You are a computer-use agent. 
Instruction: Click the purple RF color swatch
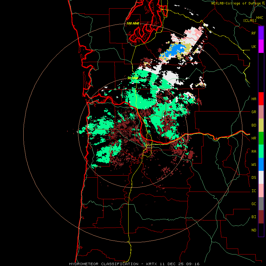pos(261,33)
